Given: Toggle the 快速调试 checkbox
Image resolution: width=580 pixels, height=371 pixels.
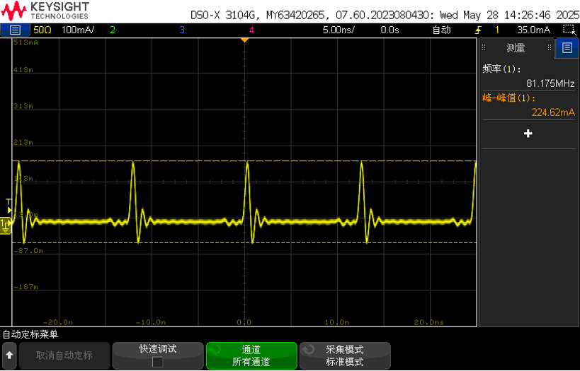Looking at the screenshot, I should [x=158, y=362].
